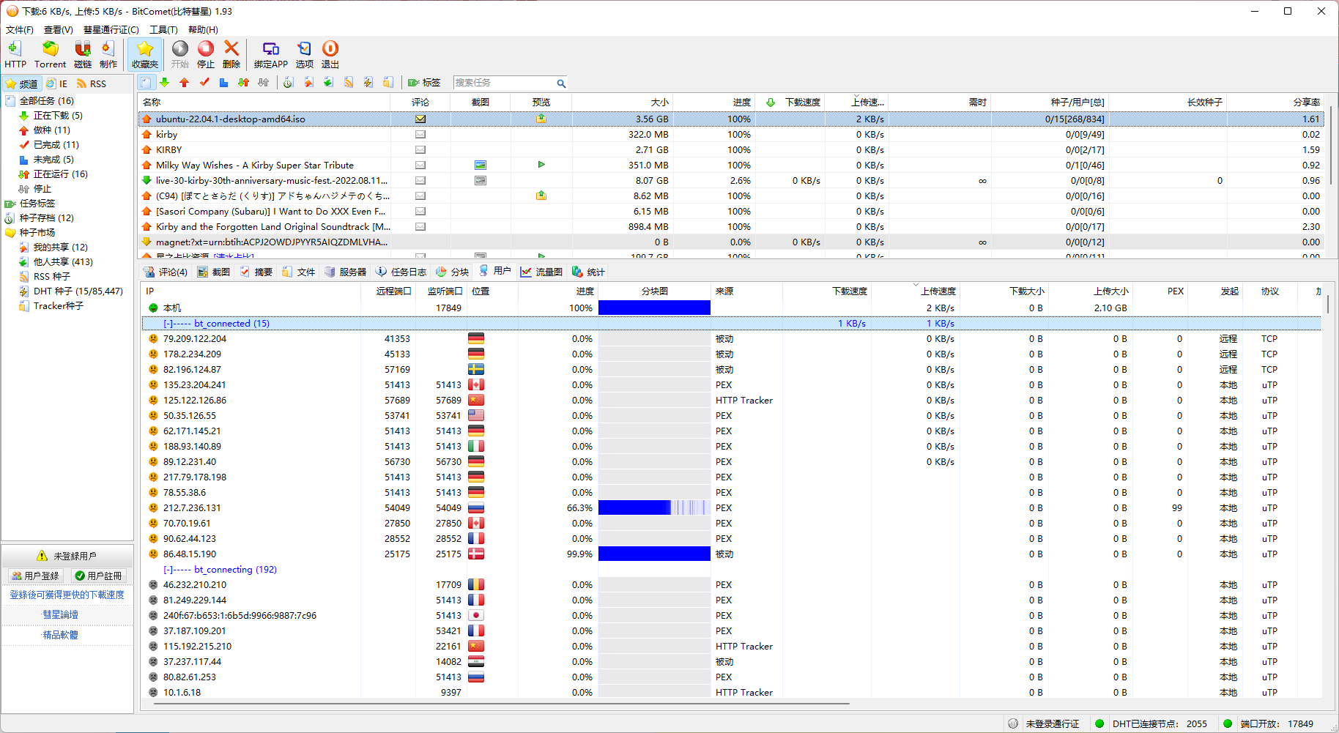The height and width of the screenshot is (733, 1339).
Task: Switch to the IE sidebar tab
Action: 57,84
